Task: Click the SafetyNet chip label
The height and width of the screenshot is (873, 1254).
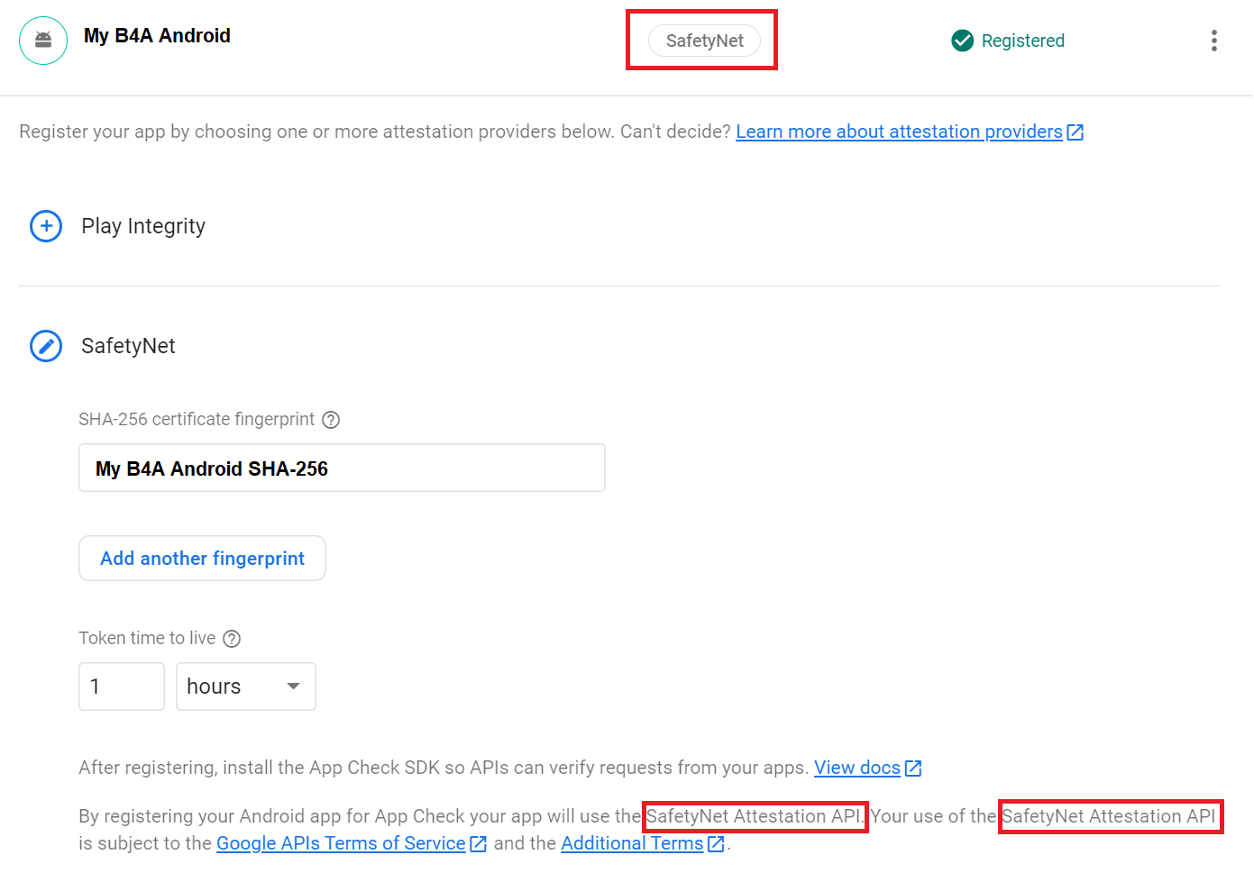Action: click(704, 41)
